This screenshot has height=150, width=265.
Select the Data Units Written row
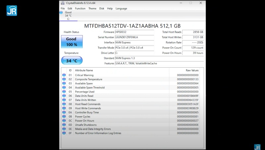(x=132, y=100)
